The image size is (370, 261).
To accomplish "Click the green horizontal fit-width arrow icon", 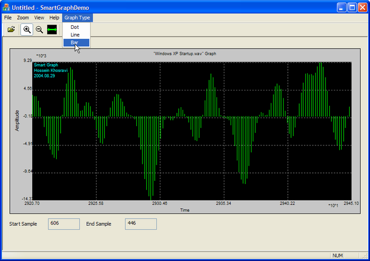I will pyautogui.click(x=52, y=30).
